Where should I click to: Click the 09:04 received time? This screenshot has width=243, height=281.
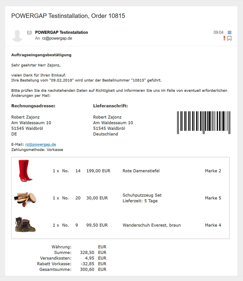218,33
